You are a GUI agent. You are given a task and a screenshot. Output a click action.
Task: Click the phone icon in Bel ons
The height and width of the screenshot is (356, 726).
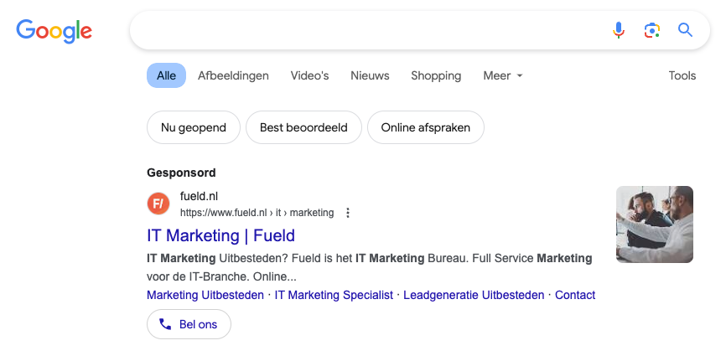165,324
